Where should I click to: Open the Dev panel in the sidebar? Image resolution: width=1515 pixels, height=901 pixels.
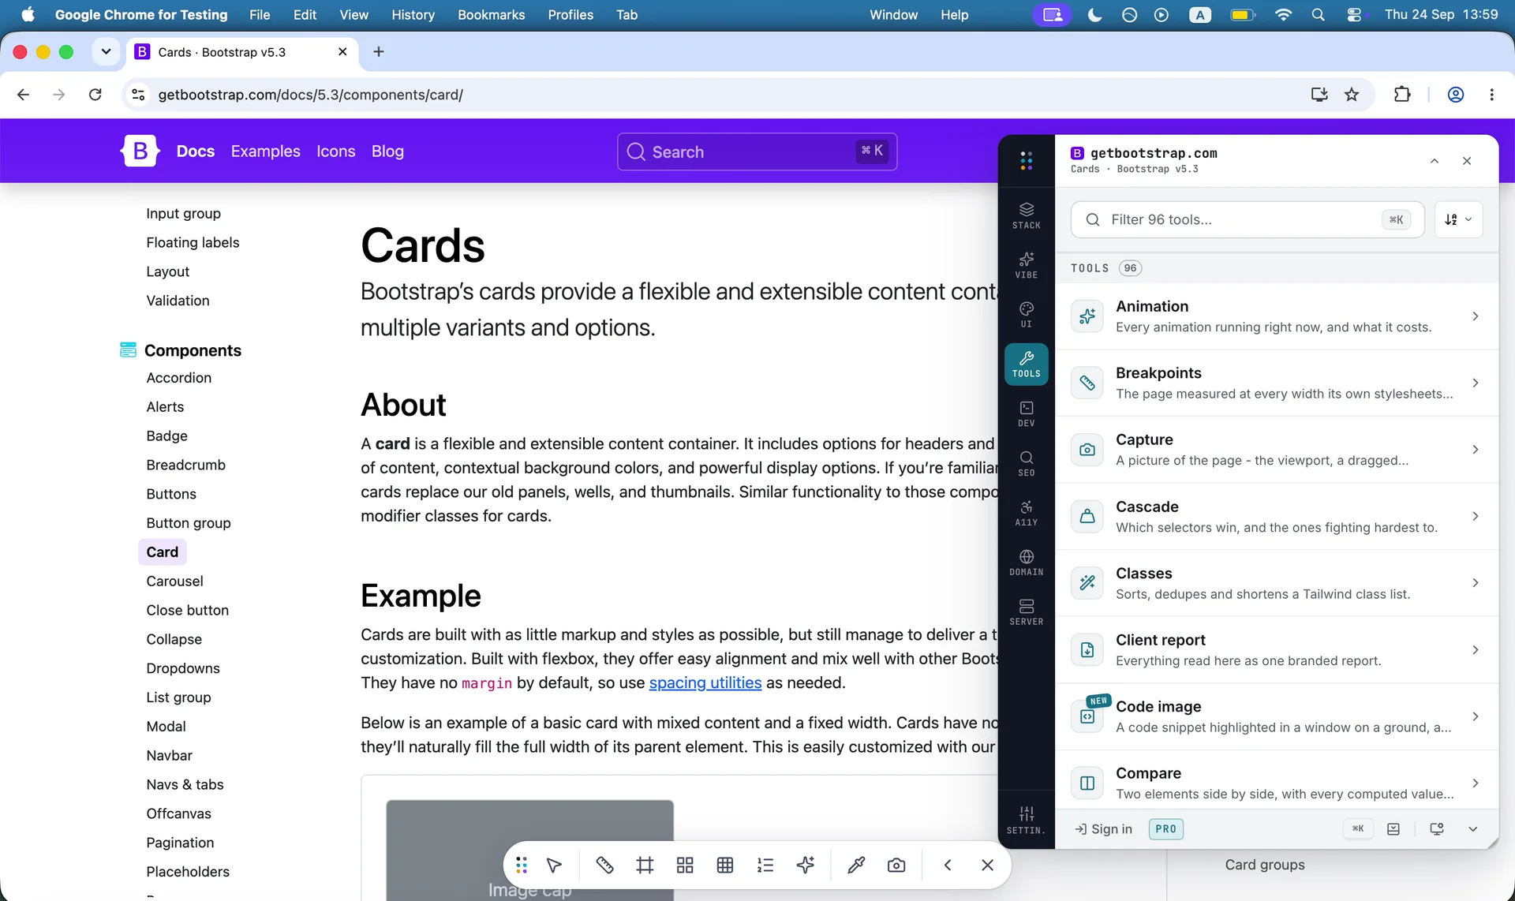point(1026,413)
